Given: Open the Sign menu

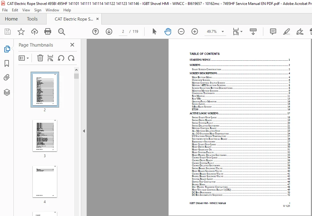Looking at the screenshot, I should tap(38, 10).
